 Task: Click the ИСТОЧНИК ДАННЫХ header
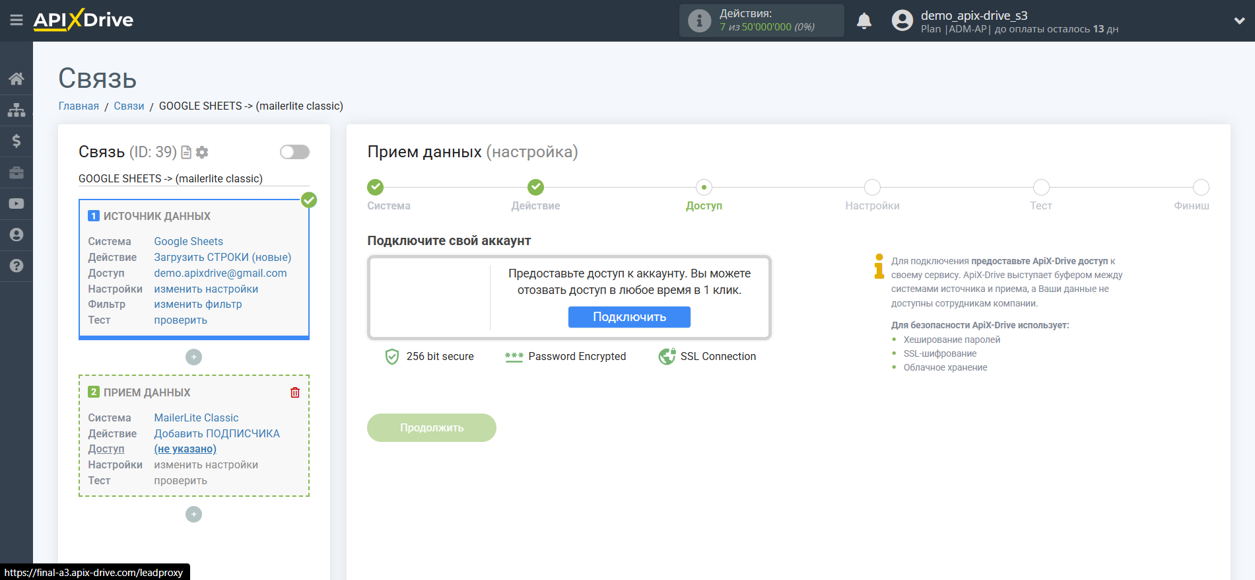157,217
